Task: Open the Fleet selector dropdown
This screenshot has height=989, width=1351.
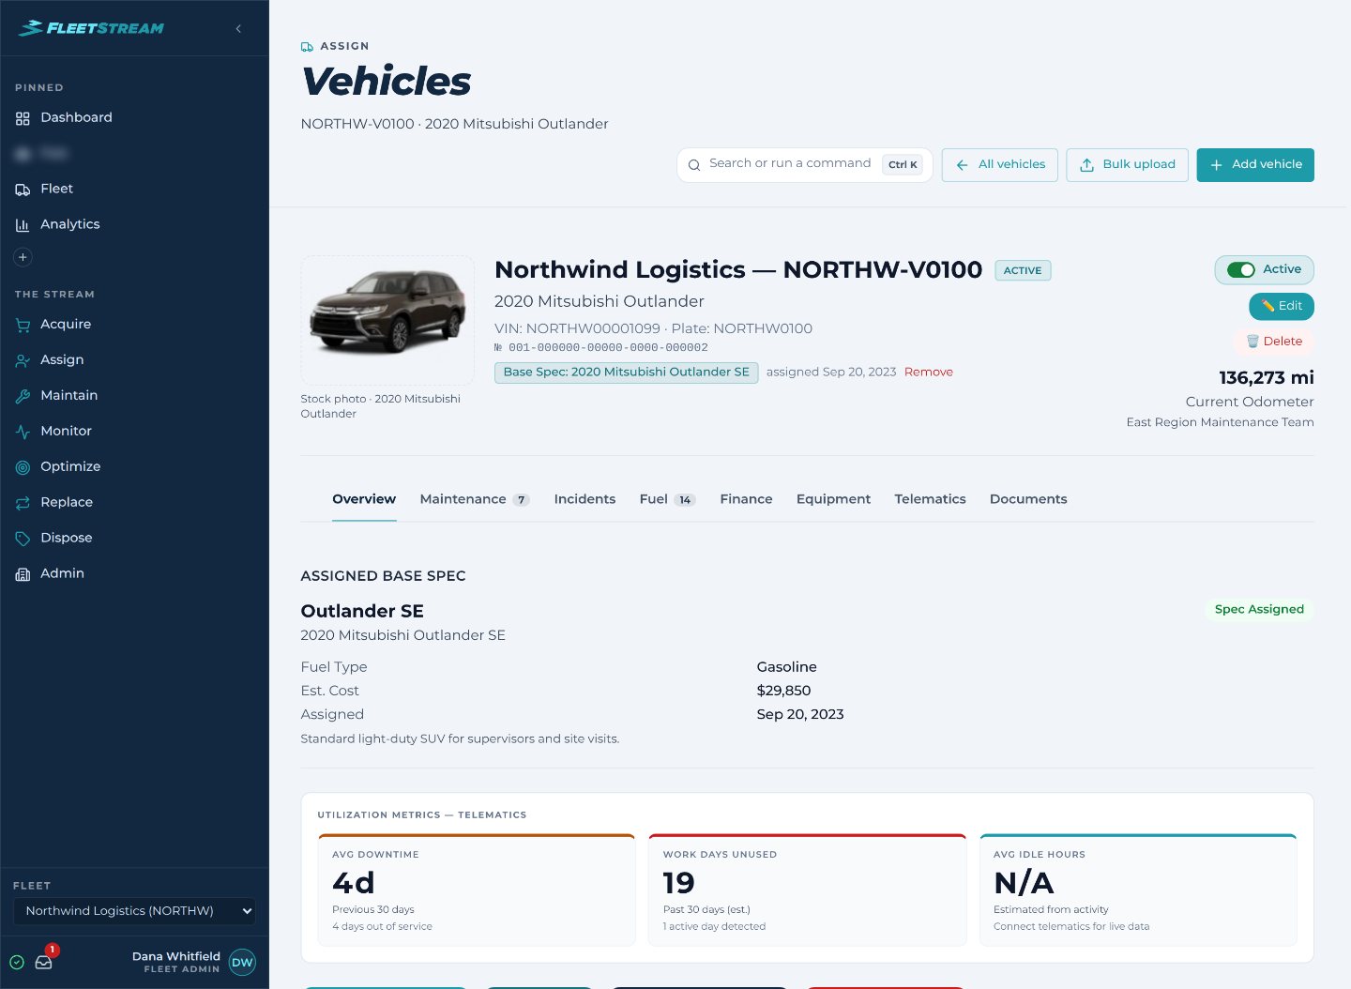Action: [134, 911]
